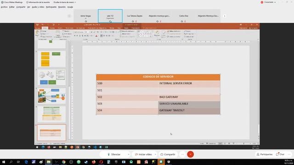Click the CODIGOS DE SERVIDOR table header

coord(158,77)
